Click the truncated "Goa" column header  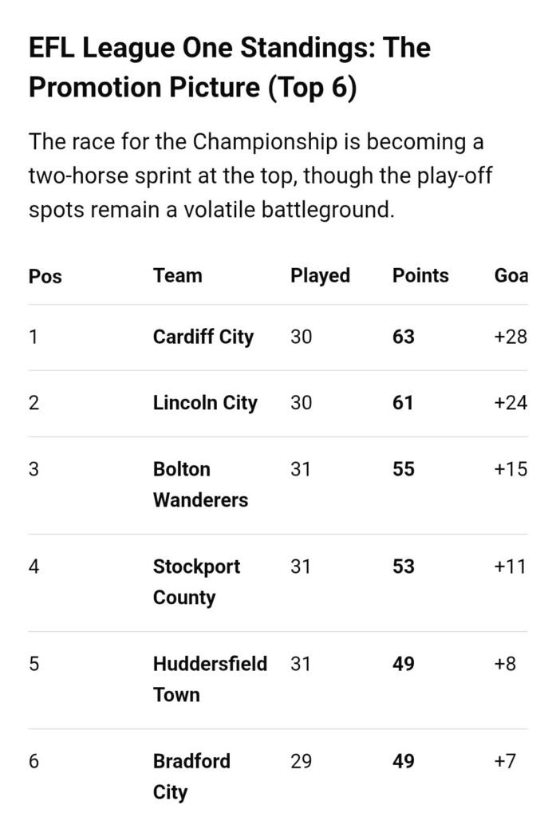coord(511,276)
